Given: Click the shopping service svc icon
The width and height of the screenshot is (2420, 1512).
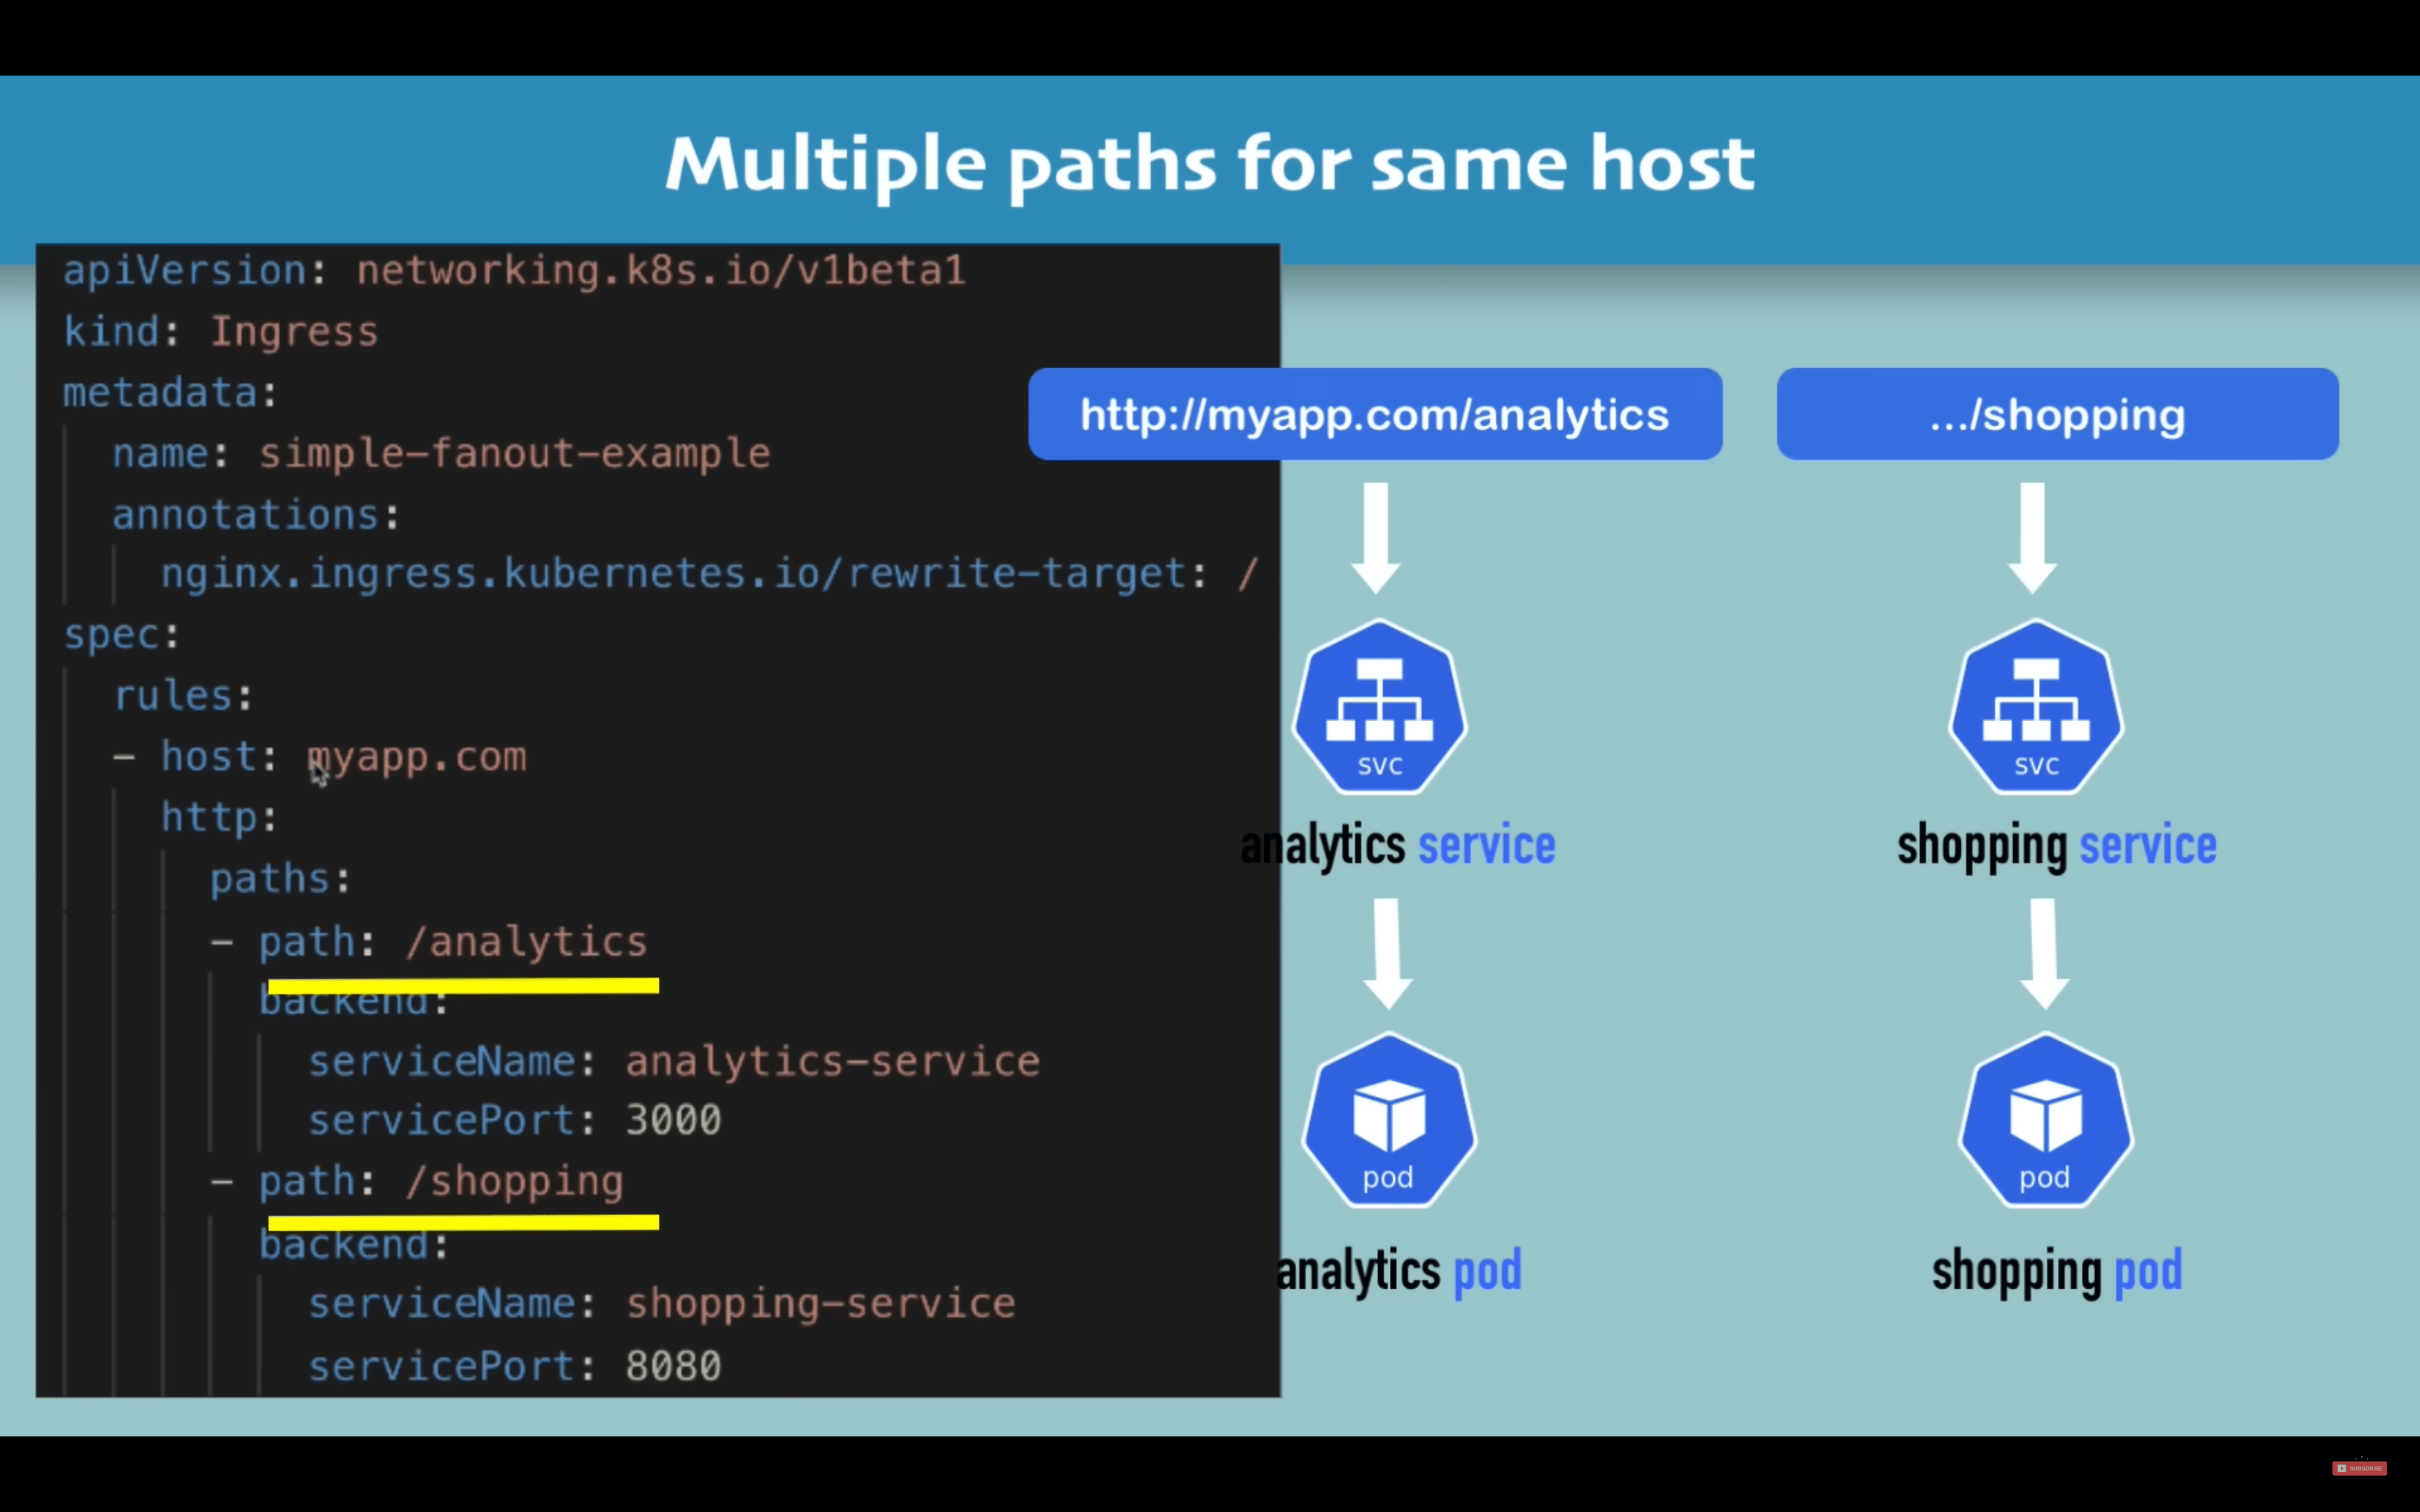Looking at the screenshot, I should (x=2036, y=707).
